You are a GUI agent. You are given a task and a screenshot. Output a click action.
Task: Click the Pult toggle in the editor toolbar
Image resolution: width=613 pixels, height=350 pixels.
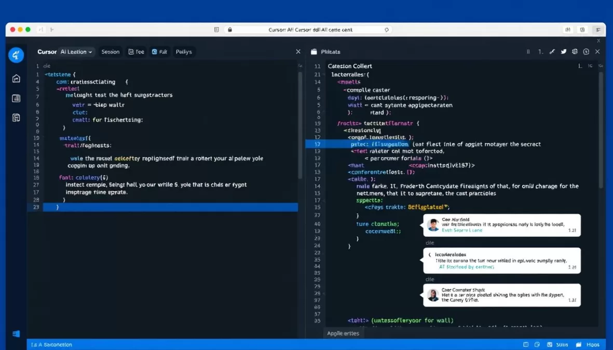tap(159, 51)
